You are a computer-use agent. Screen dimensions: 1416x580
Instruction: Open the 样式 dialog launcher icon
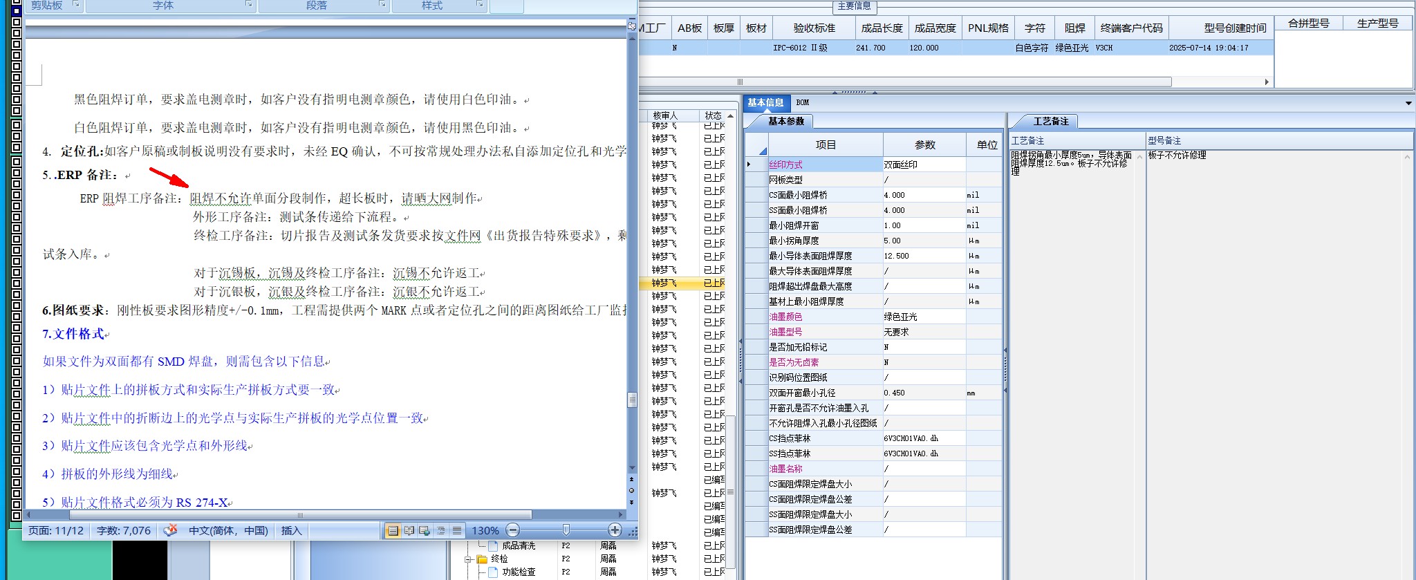click(480, 4)
